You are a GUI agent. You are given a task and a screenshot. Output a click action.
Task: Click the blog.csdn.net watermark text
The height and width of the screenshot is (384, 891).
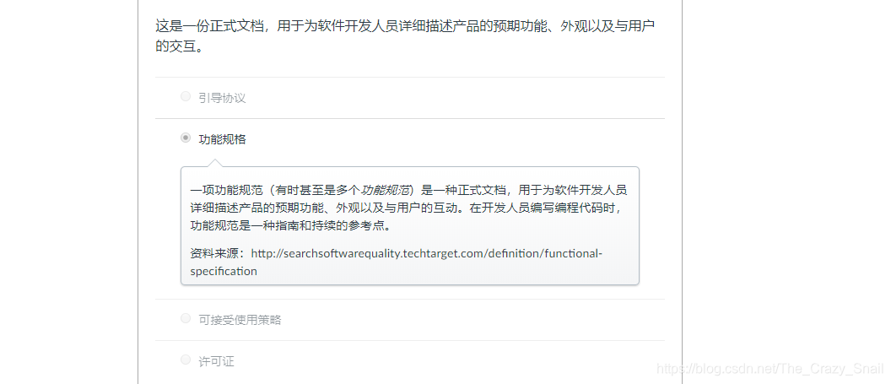click(x=770, y=369)
